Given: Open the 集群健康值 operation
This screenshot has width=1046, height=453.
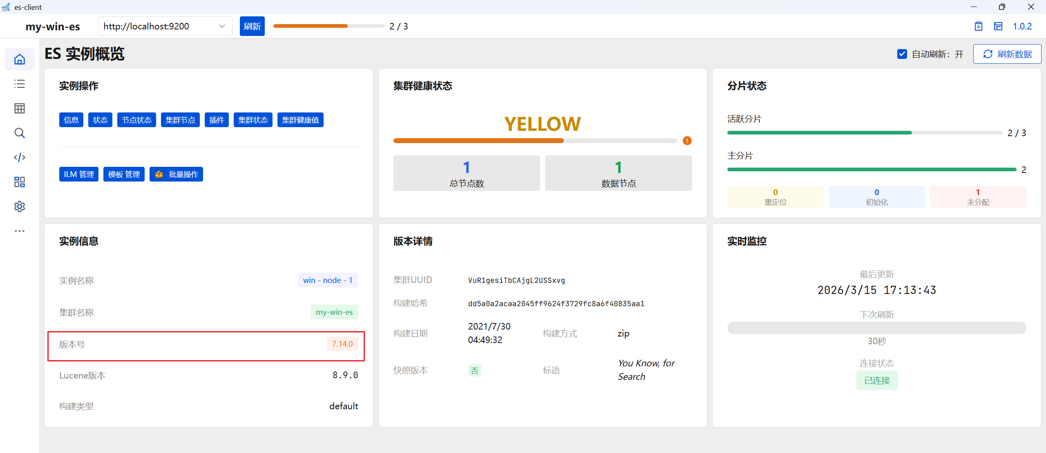Looking at the screenshot, I should click(300, 120).
